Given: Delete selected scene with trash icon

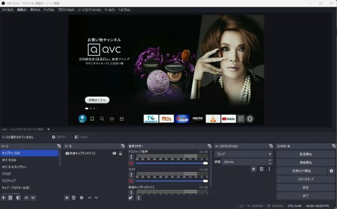Looking at the screenshot, I should pos(10,198).
